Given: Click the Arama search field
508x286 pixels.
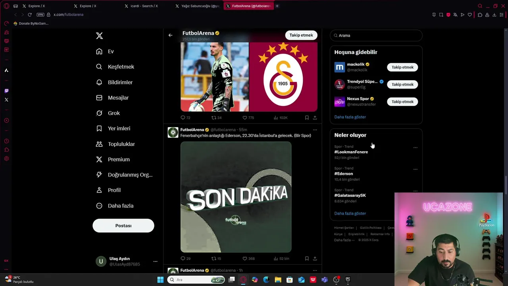Looking at the screenshot, I should 376,35.
